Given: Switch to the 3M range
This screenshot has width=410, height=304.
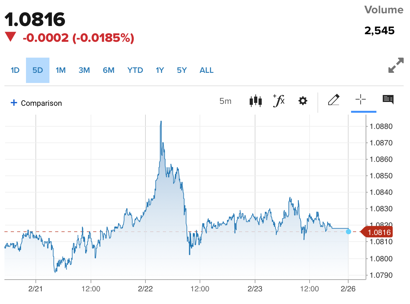Looking at the screenshot, I should coord(84,70).
